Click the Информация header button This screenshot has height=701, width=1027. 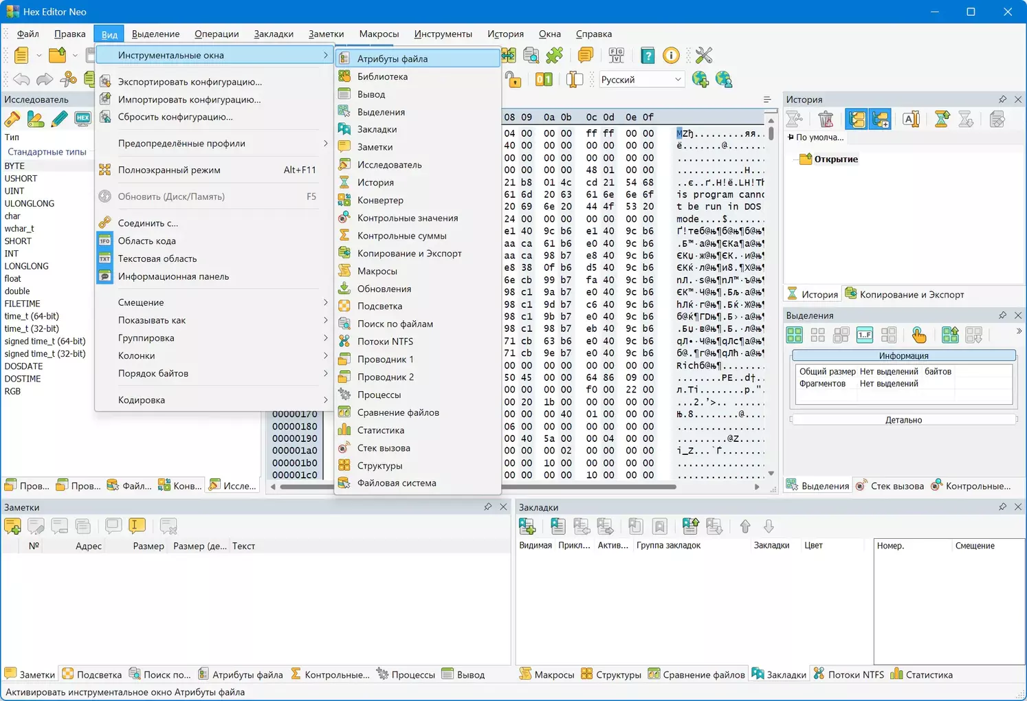(x=903, y=356)
